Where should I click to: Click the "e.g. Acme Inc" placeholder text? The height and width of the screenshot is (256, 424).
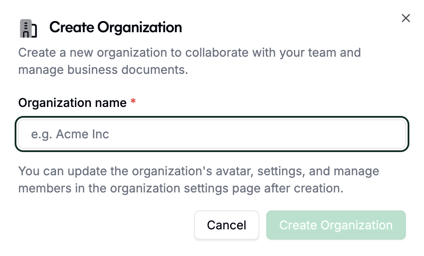tap(70, 134)
